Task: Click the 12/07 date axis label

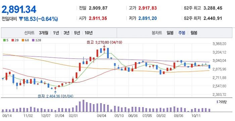Action: [x=46, y=116]
